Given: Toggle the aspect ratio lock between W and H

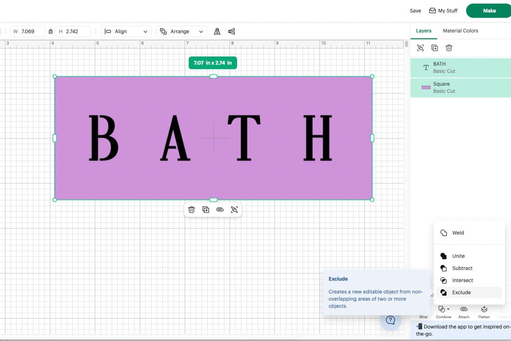Looking at the screenshot, I should click(x=50, y=31).
